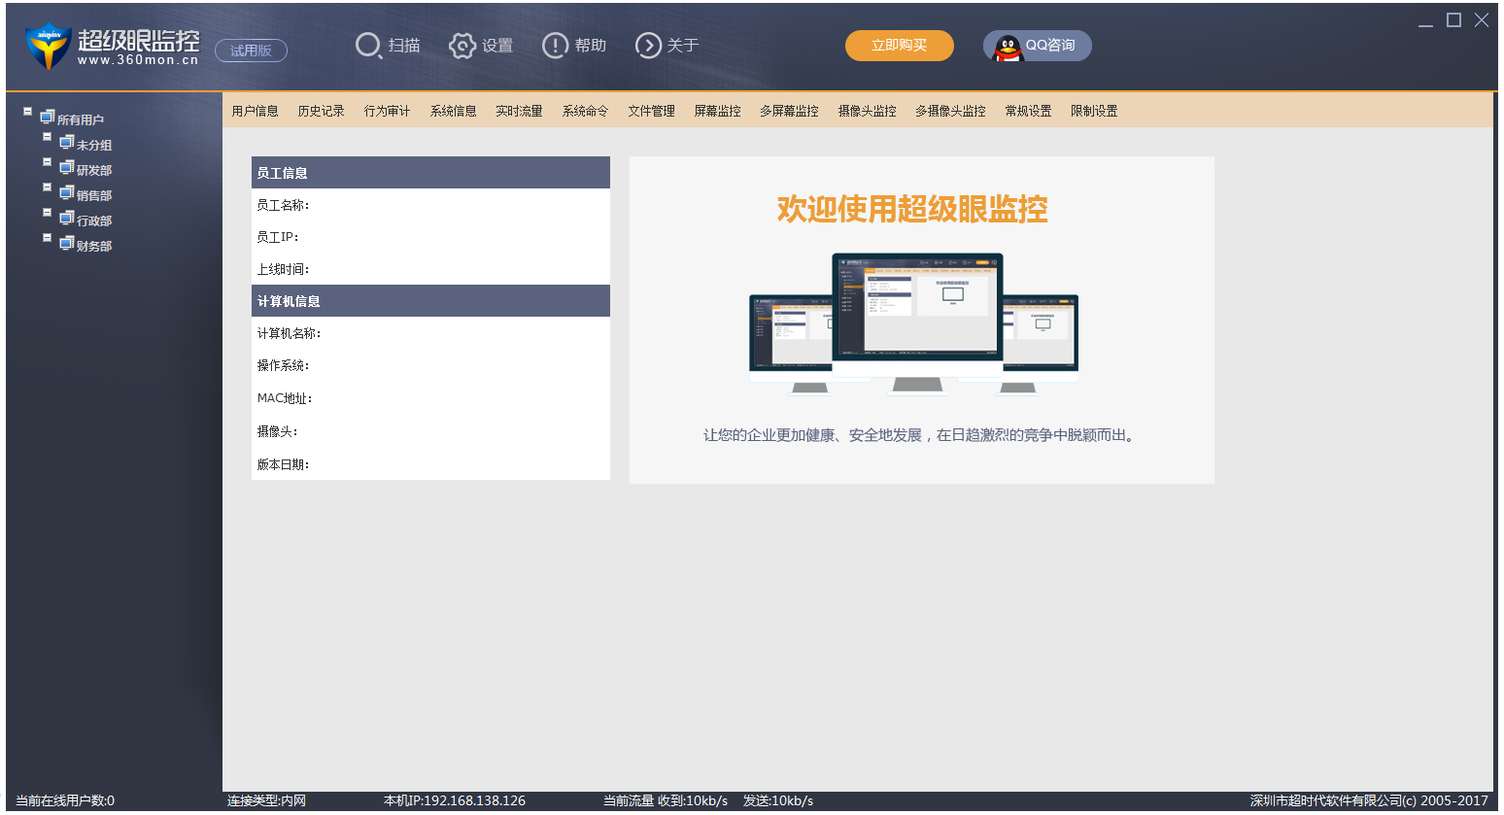Image resolution: width=1504 pixels, height=815 pixels.
Task: Click the 行政部 computer icon
Action: tap(66, 219)
